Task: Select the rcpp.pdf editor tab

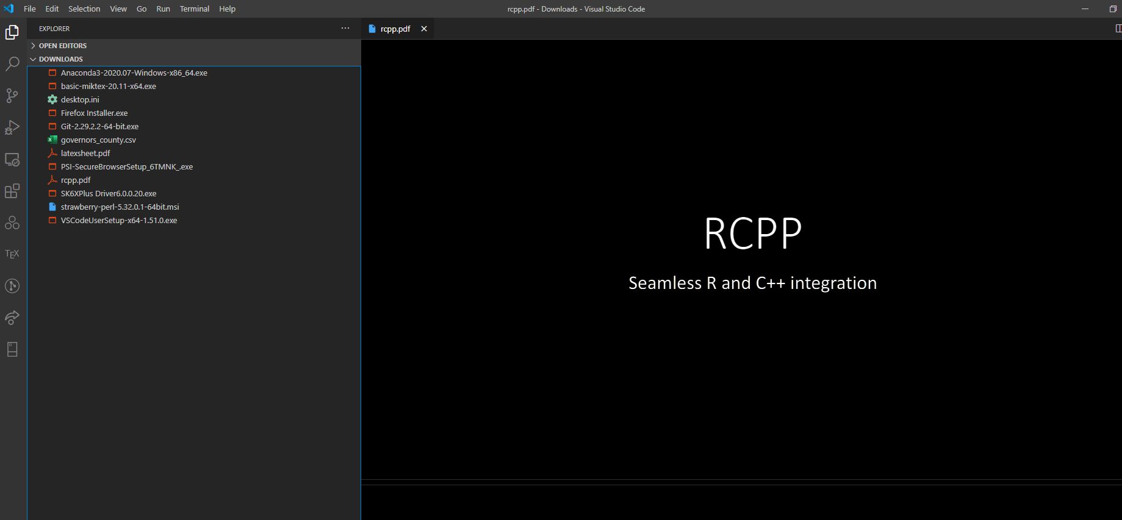Action: (x=395, y=29)
